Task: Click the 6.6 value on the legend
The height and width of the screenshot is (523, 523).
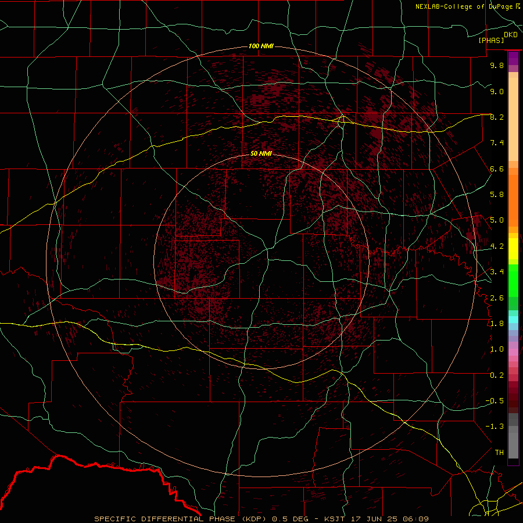Action: tap(497, 169)
